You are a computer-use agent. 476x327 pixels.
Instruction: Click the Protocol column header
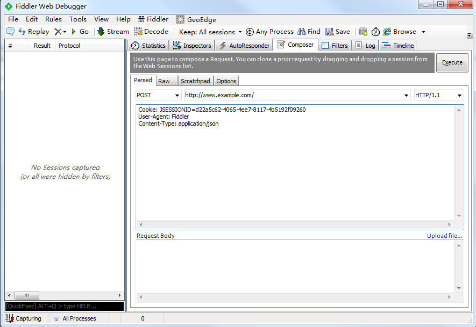[69, 46]
